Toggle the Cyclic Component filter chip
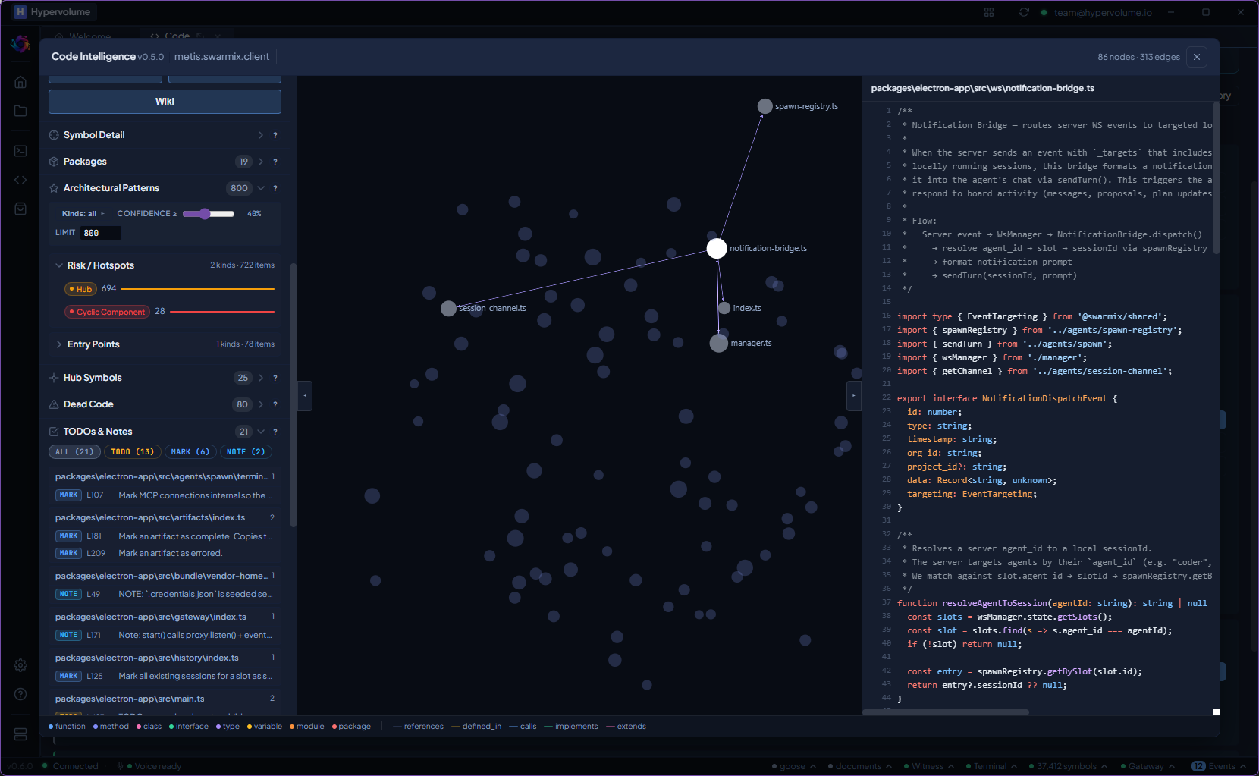 pos(107,312)
